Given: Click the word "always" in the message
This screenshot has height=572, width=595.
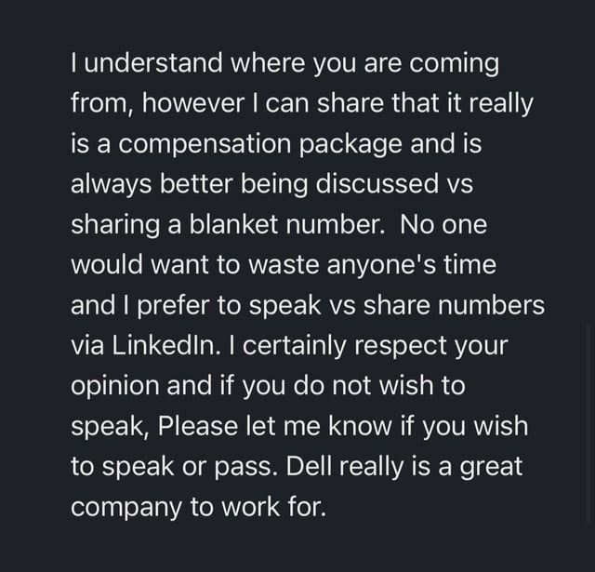Looking at the screenshot, I should (112, 184).
